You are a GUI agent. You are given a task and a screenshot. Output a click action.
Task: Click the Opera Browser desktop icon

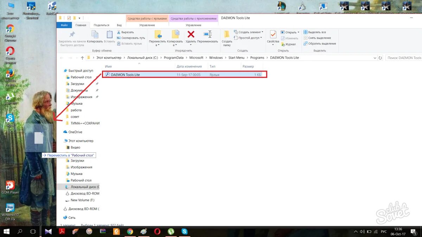10,55
